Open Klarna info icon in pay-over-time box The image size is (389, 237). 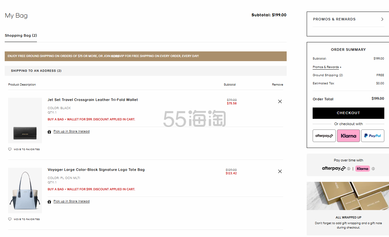pos(373,169)
